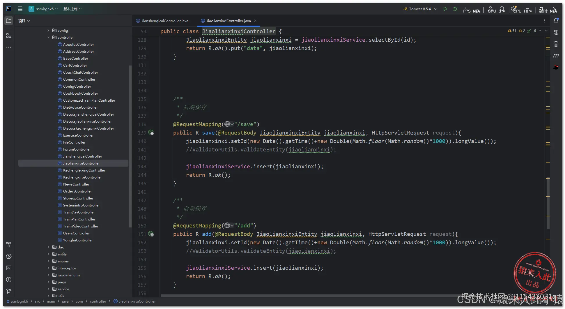Open the Problems tool window icon

click(x=9, y=280)
